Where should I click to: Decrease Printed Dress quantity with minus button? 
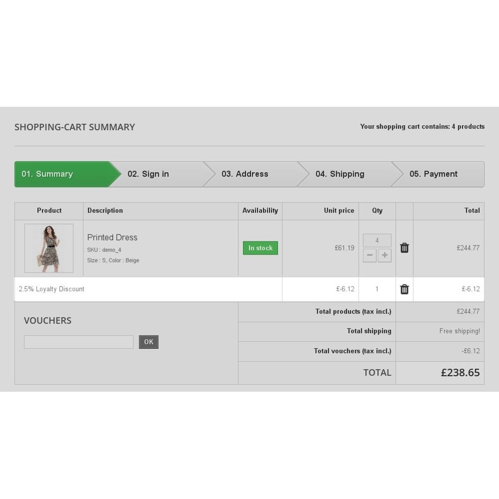[369, 255]
